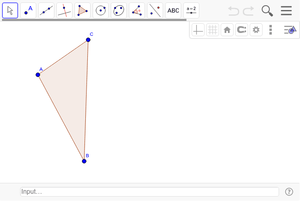Image resolution: width=300 pixels, height=201 pixels.
Task: Toggle the style bar views icon
Action: pyautogui.click(x=290, y=30)
